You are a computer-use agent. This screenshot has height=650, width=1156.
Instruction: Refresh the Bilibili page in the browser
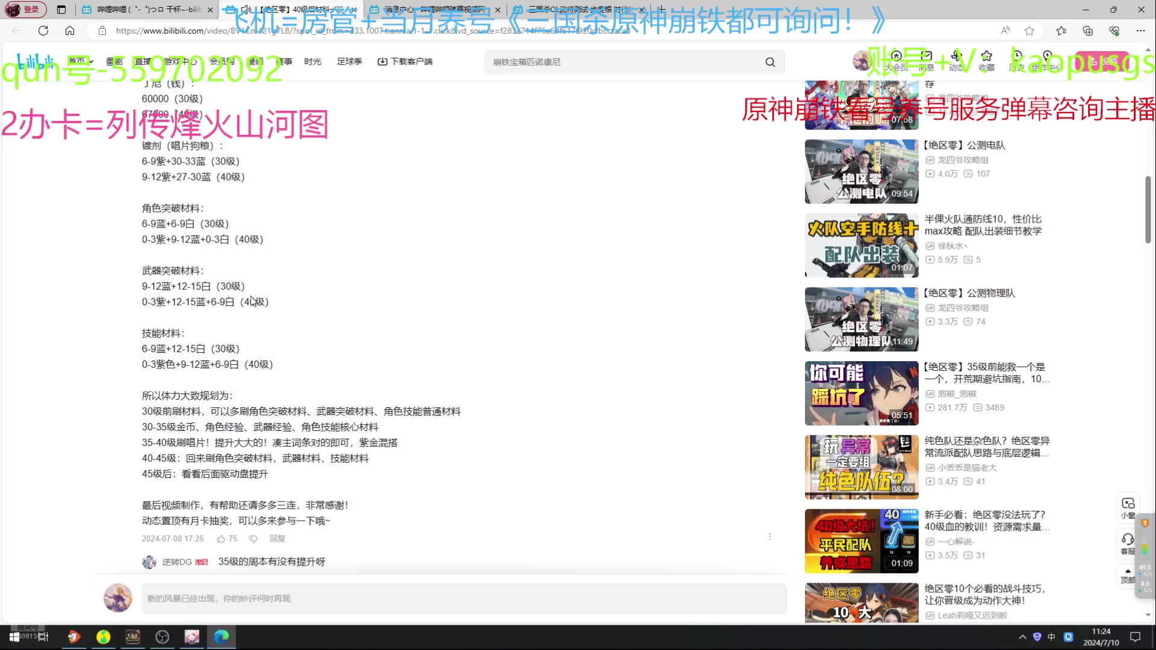pos(43,31)
